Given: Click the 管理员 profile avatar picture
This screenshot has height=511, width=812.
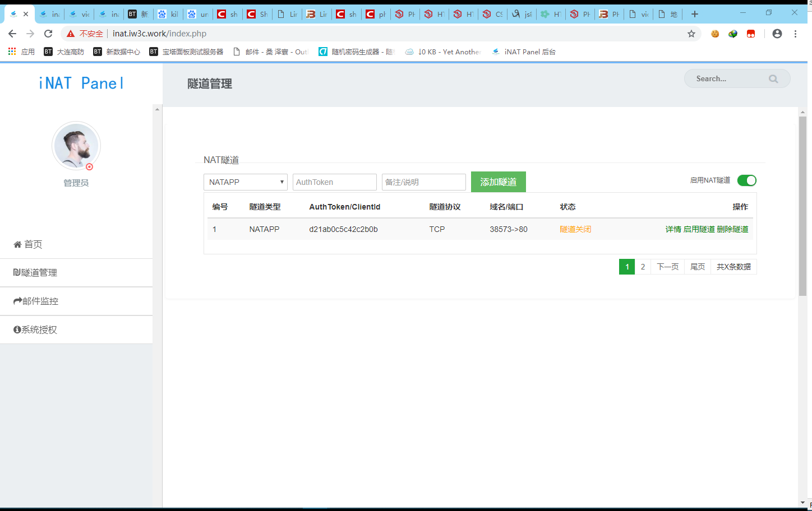Looking at the screenshot, I should pyautogui.click(x=76, y=146).
